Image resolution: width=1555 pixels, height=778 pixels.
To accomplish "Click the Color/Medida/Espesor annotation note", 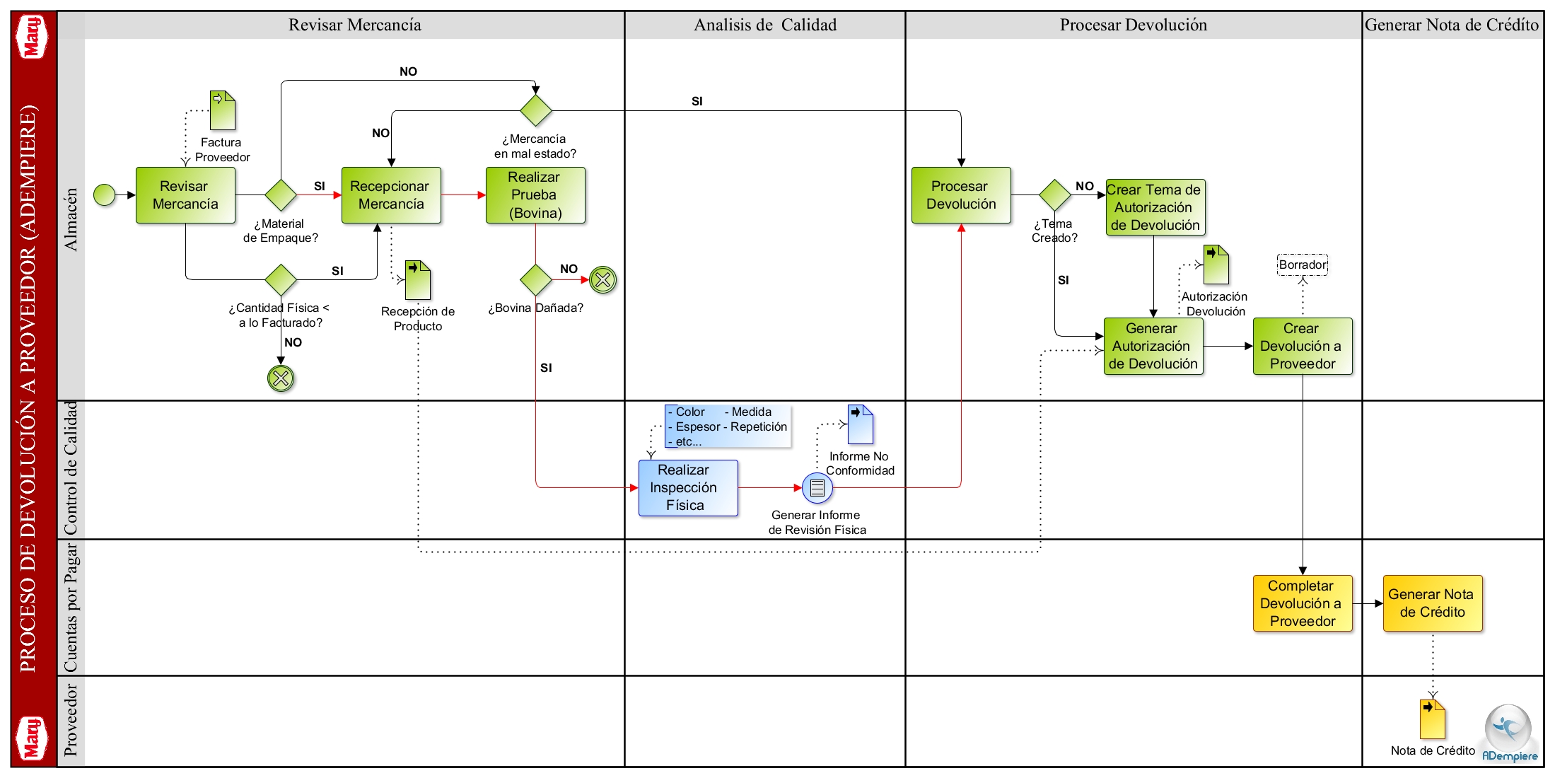I will pyautogui.click(x=728, y=426).
